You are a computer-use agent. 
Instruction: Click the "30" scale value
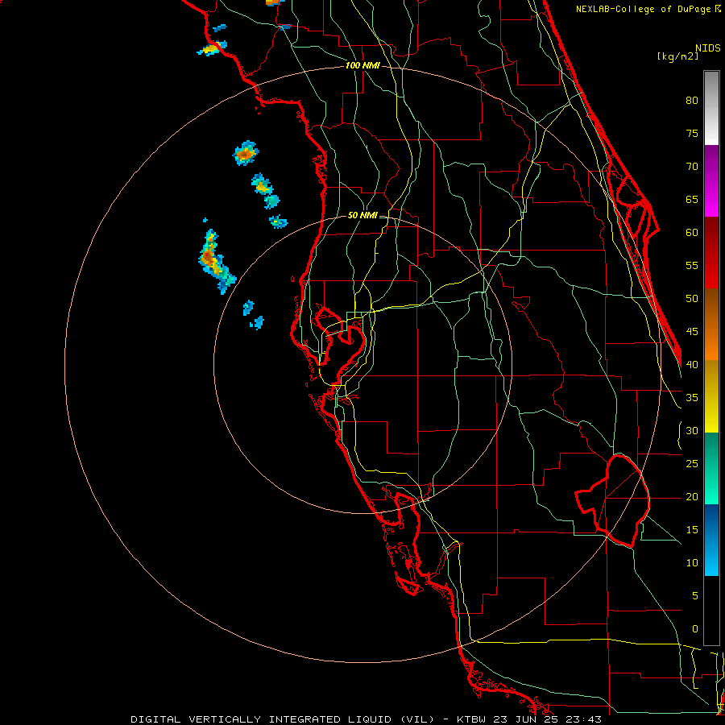pos(692,430)
